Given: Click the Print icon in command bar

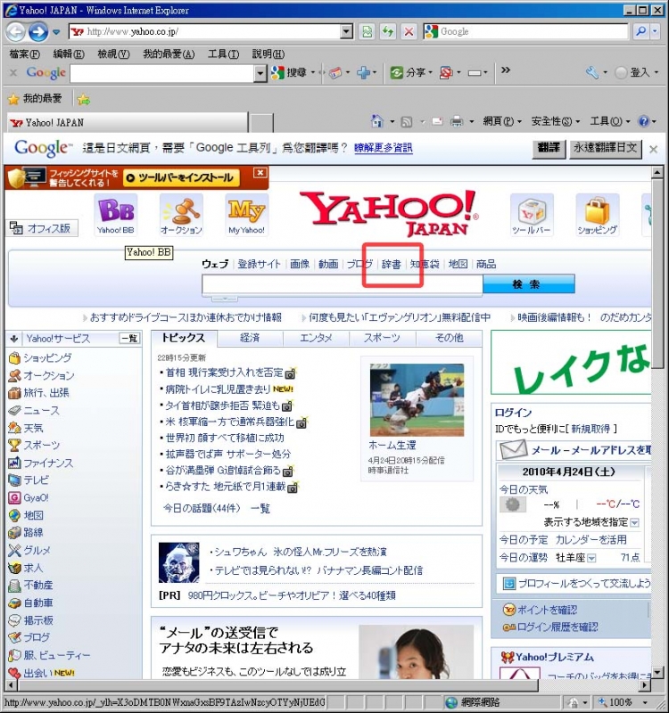Looking at the screenshot, I should (457, 121).
